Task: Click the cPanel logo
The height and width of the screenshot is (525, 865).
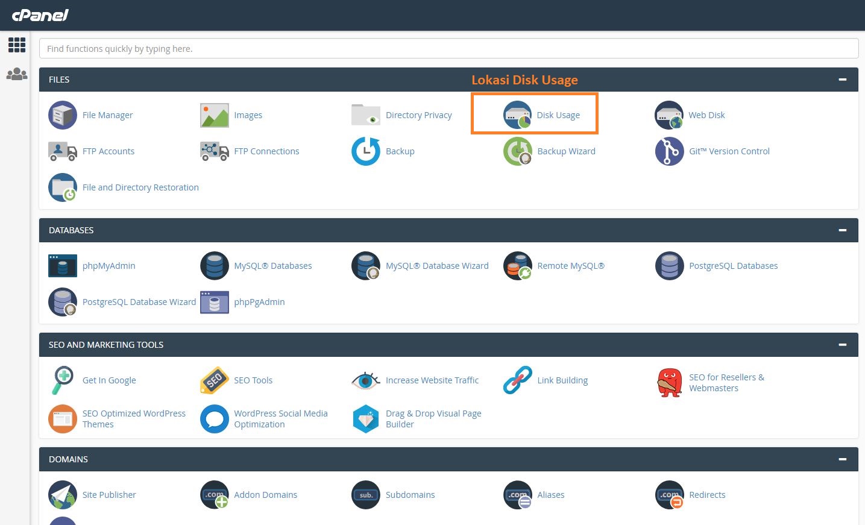Action: (x=39, y=15)
